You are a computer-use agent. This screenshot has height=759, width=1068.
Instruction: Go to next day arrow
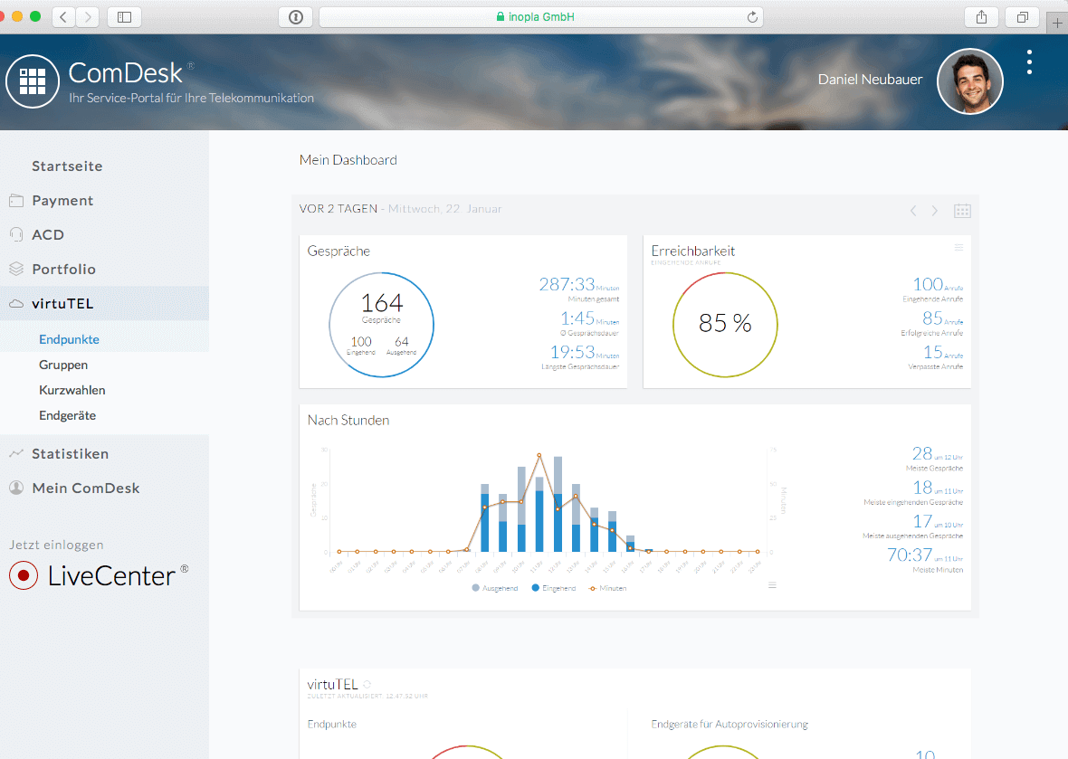[934, 211]
